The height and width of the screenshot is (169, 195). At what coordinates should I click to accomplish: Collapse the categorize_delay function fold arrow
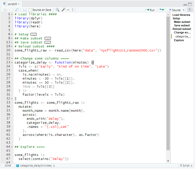pyautogui.click(x=12, y=62)
